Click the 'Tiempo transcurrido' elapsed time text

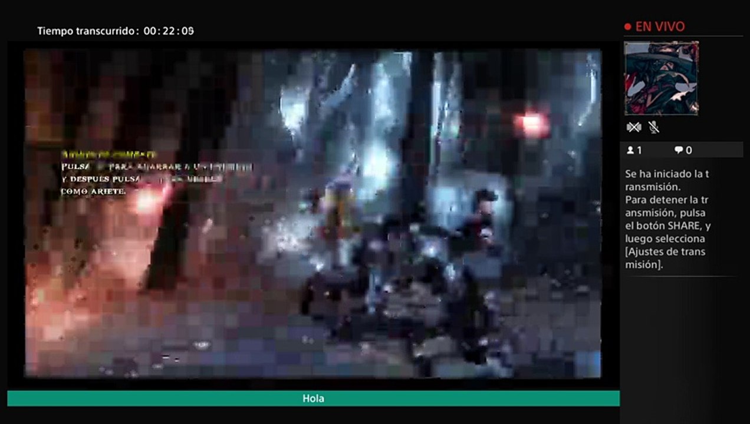[116, 31]
